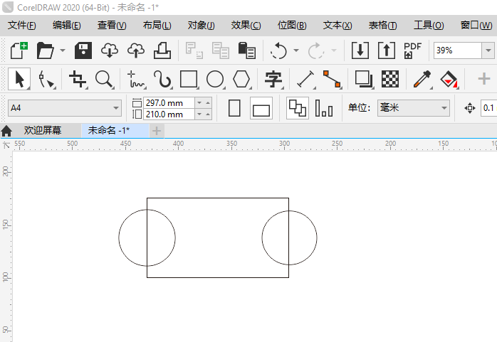Toggle the all pages layout button
This screenshot has height=342, width=497.
pos(298,108)
